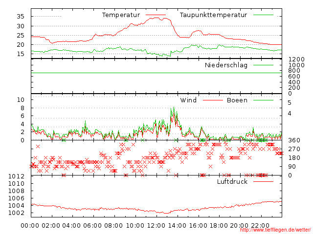Viewport: 313px width, 234px height.
Task: Click the Luftdruck legend label
Action: (x=232, y=181)
